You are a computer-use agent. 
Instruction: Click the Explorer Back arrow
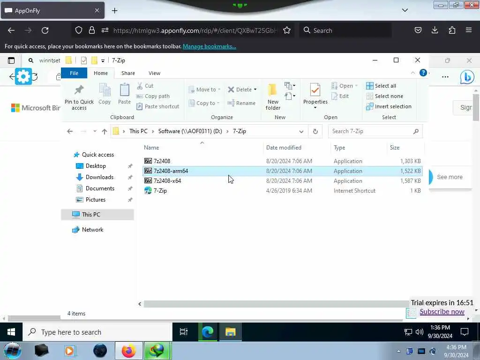(70, 131)
